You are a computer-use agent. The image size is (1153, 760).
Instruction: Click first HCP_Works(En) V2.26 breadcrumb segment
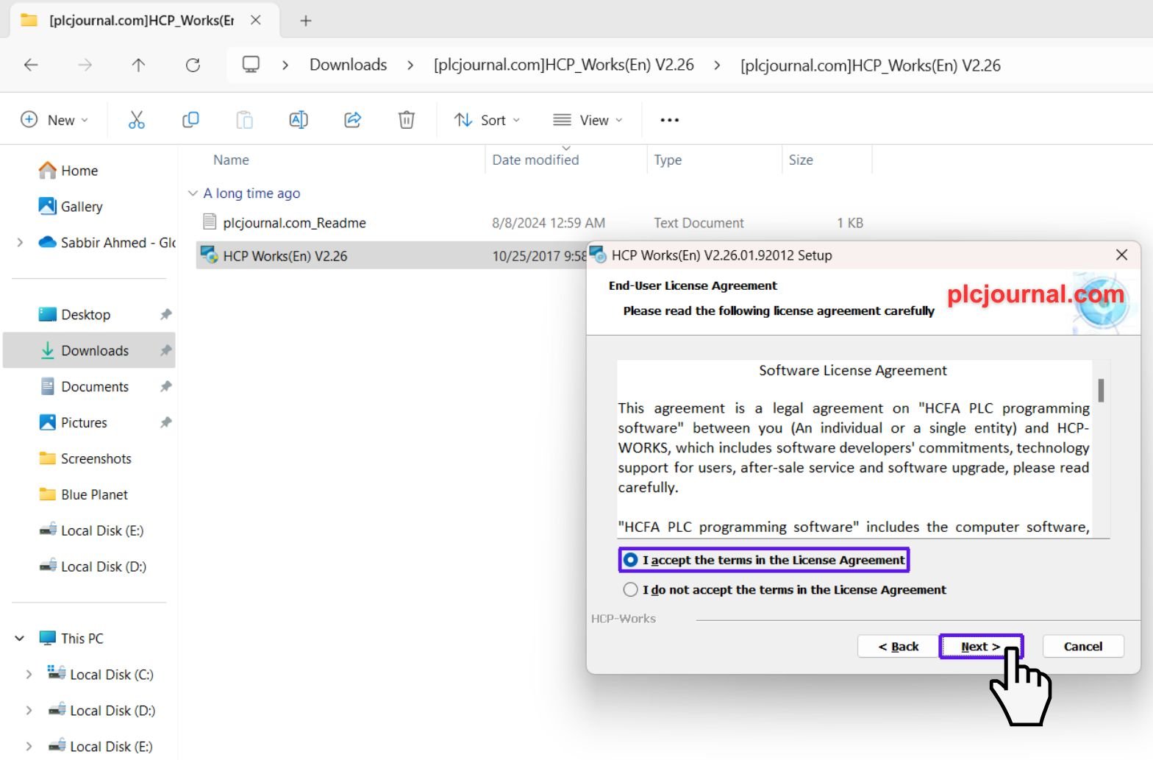pos(564,65)
